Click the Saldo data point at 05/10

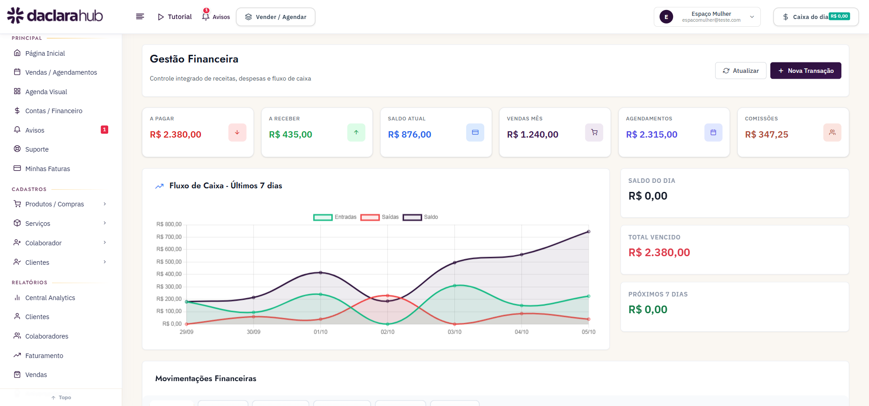588,232
